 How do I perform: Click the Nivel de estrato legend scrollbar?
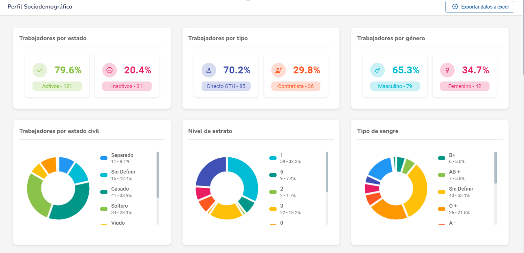click(x=326, y=172)
